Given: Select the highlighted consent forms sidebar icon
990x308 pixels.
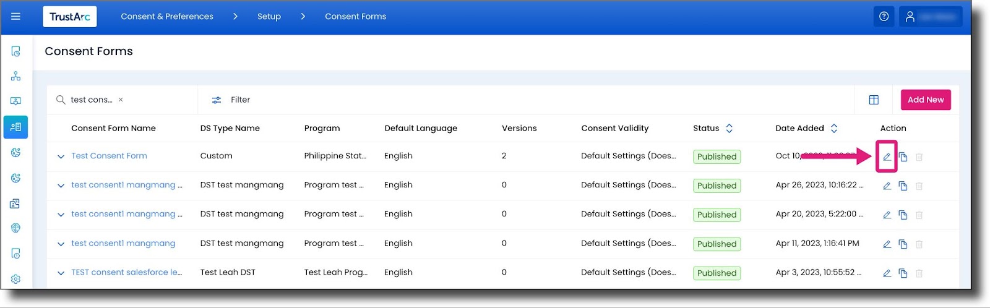Looking at the screenshot, I should pos(16,127).
